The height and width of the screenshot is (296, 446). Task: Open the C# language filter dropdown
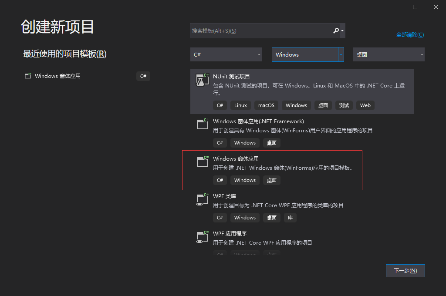point(226,54)
